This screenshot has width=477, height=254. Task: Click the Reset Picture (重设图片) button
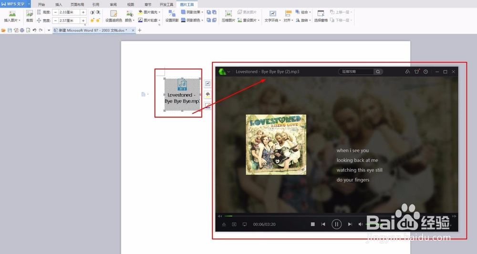point(249,20)
